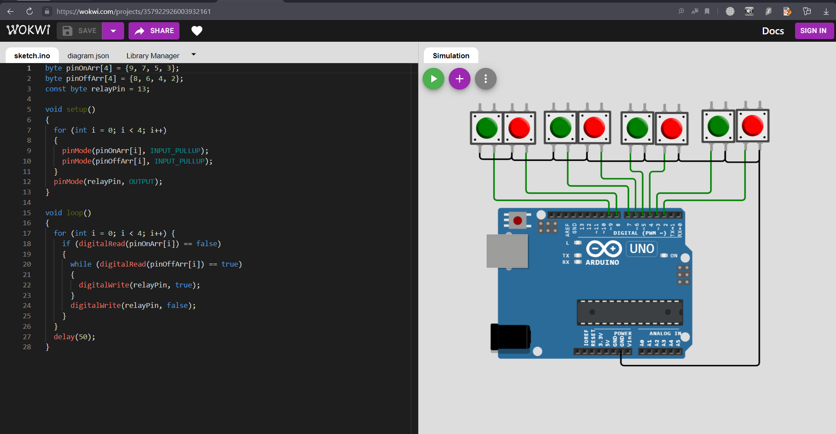This screenshot has width=836, height=434.
Task: Click the Arduino board reset button
Action: (x=518, y=220)
